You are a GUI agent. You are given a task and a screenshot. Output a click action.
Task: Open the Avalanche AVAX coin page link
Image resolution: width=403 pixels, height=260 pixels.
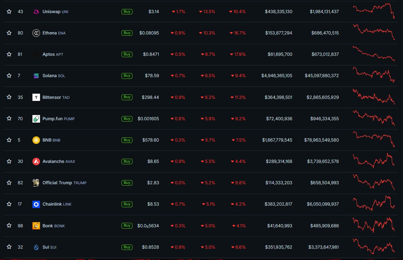[x=58, y=162]
